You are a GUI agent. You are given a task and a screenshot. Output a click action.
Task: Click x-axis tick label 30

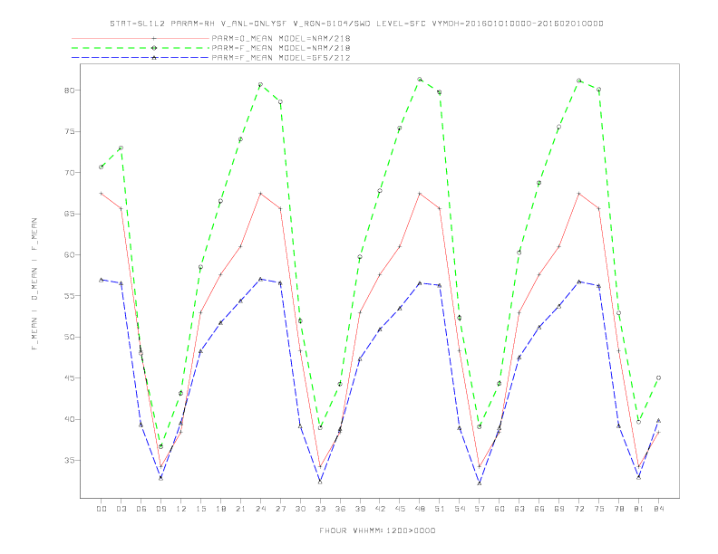pyautogui.click(x=300, y=509)
